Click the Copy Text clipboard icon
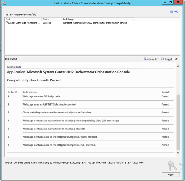The width and height of the screenshot is (185, 181). (x=146, y=59)
